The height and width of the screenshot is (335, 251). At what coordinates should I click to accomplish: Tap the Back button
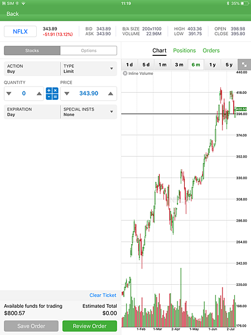[x=13, y=14]
